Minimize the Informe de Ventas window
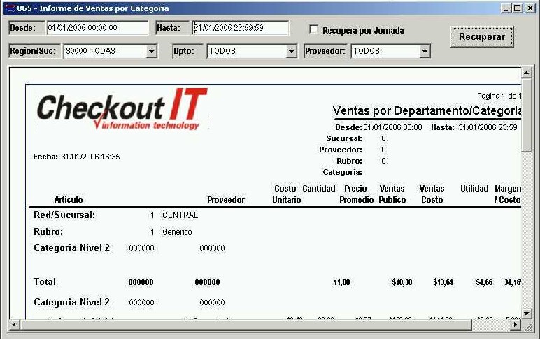Viewport: 540px width, 339px height. pos(506,8)
